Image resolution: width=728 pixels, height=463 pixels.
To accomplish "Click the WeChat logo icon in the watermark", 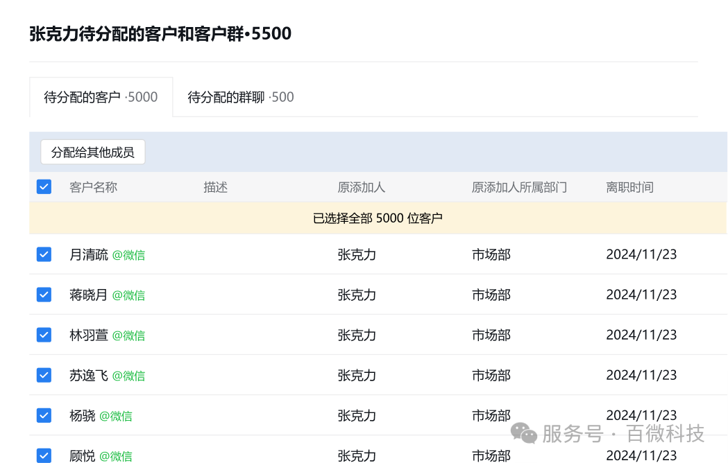I will [x=524, y=433].
